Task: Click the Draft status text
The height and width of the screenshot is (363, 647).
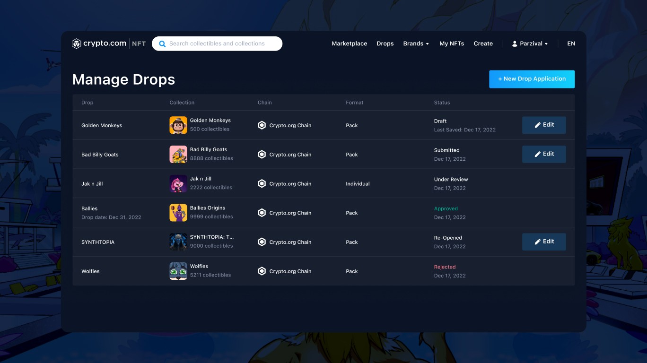Action: 440,121
